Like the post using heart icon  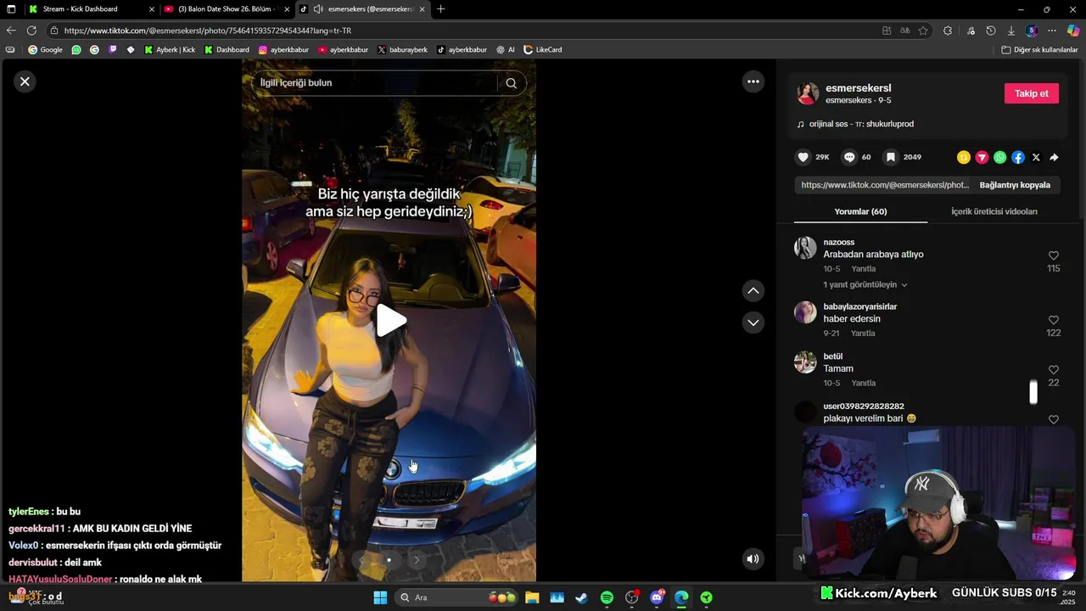click(x=803, y=157)
